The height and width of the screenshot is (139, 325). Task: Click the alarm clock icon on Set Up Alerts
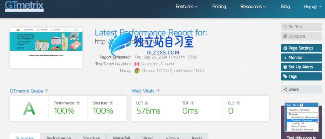pyautogui.click(x=285, y=67)
